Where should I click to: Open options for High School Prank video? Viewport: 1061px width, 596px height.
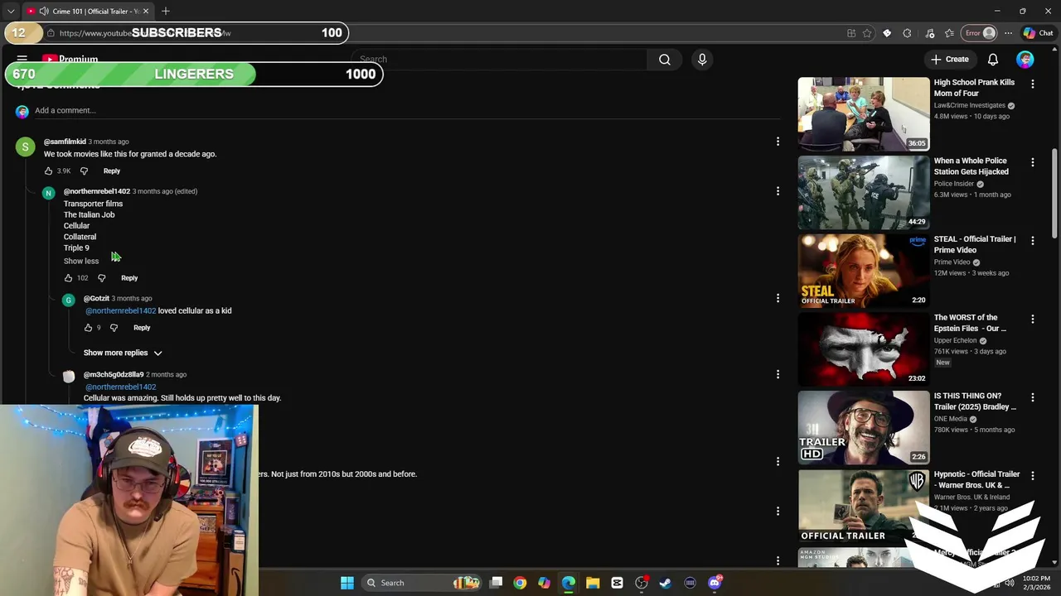(1033, 84)
